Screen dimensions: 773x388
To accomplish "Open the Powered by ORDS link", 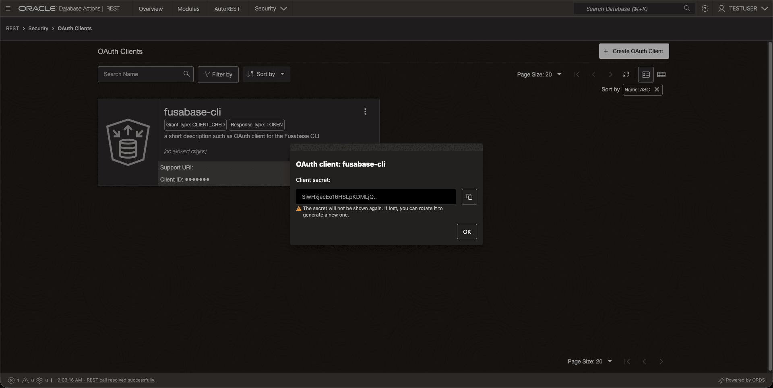I will coord(745,380).
